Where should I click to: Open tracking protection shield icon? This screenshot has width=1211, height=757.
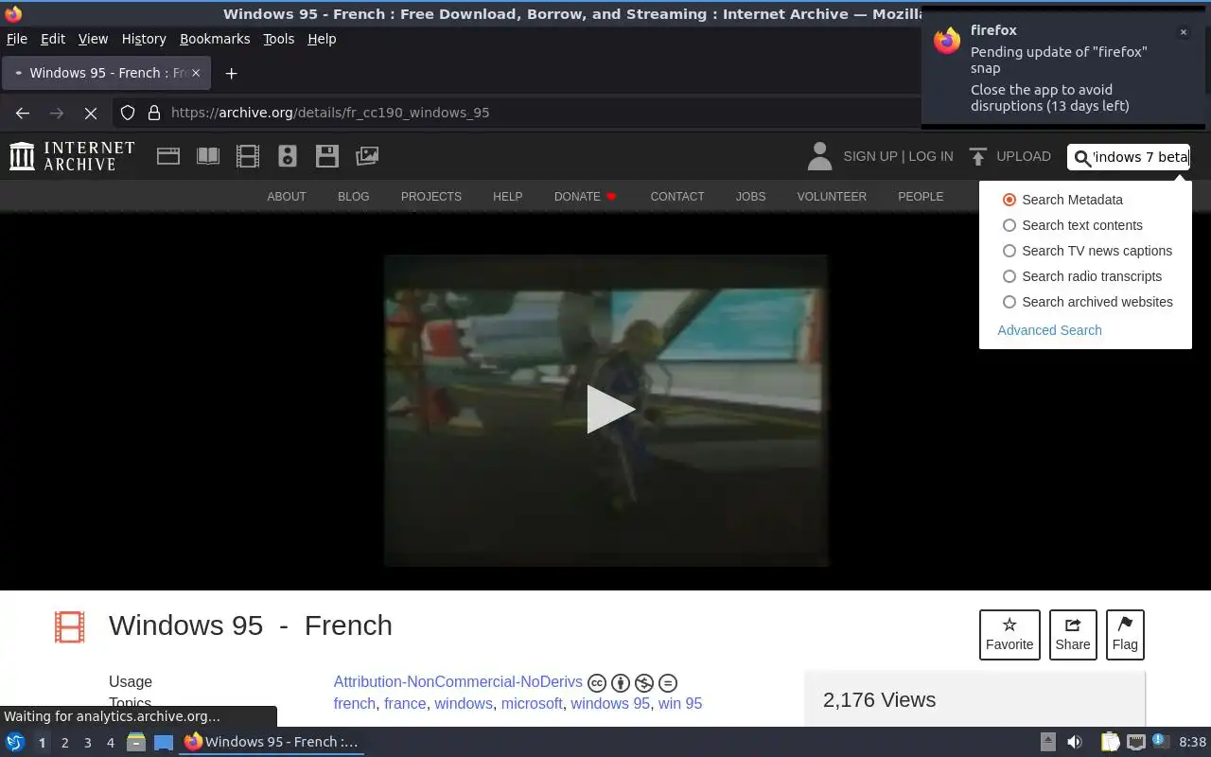(x=128, y=113)
